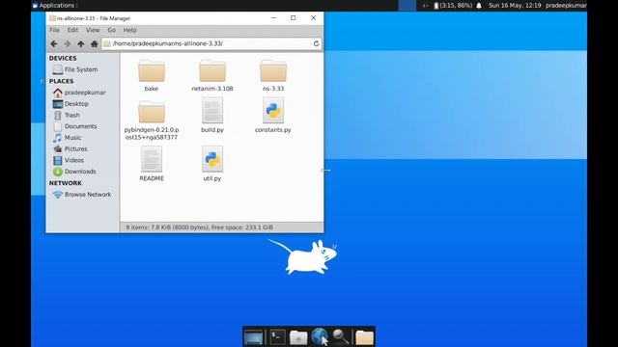Open the folder icon at the dock's right end
The image size is (618, 347).
(x=364, y=337)
